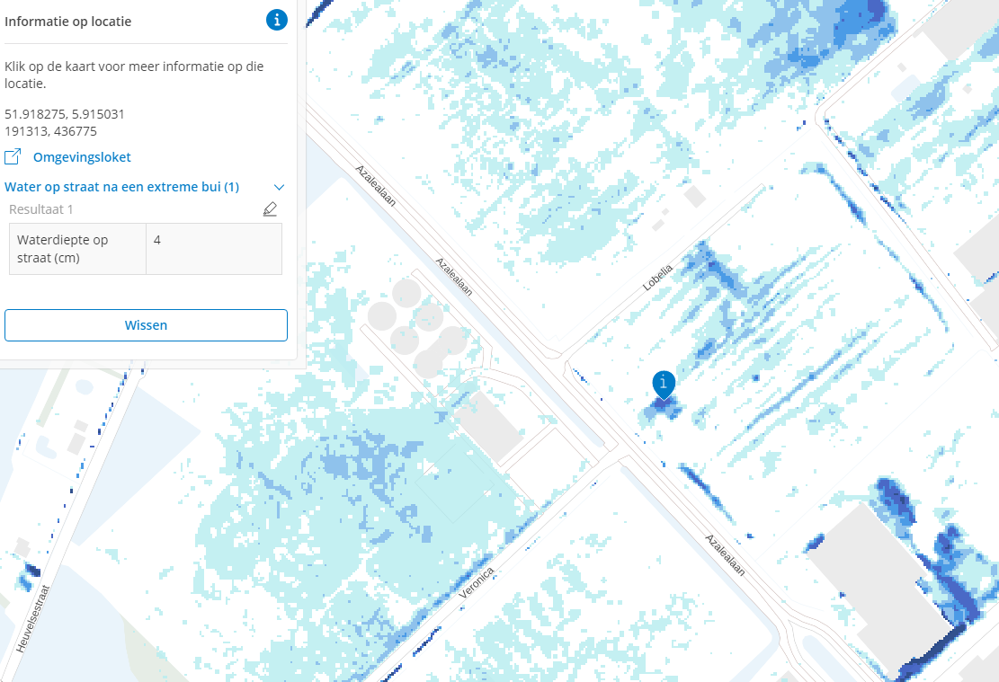Collapse the 'Water op straat' chevron
Screen dimensions: 999x682
tap(279, 187)
